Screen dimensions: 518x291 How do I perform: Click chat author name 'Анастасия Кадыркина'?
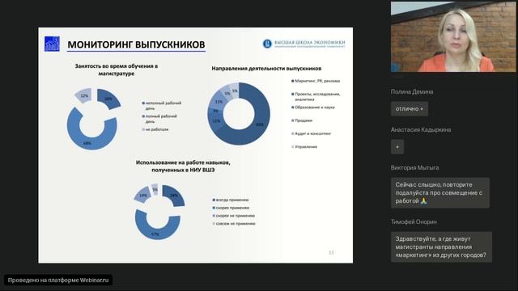421,129
